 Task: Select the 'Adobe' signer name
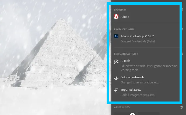[125, 17]
